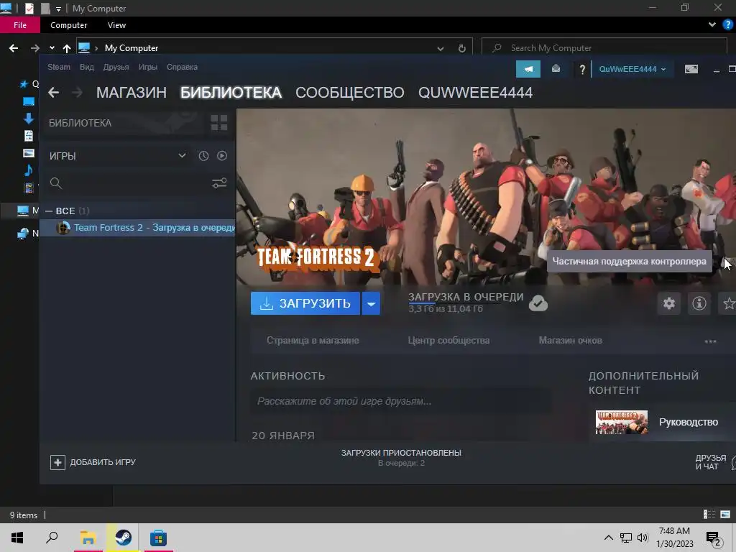Click the БИБЛИОТЕКА home header
The height and width of the screenshot is (552, 736).
(80, 123)
